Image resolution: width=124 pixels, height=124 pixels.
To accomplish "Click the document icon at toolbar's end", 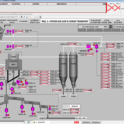I will pyautogui.click(x=40, y=17).
